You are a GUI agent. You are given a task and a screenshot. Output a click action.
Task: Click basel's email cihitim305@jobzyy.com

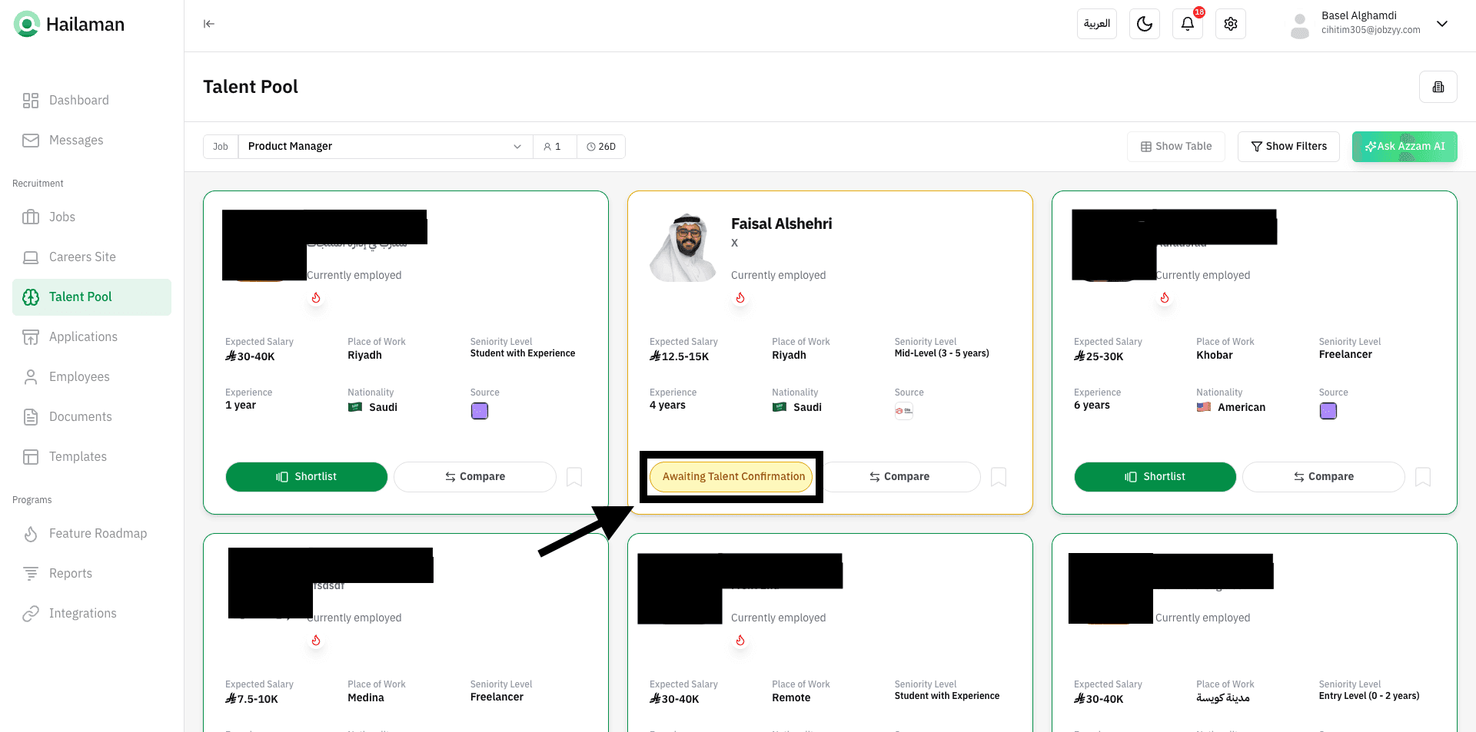(1371, 30)
